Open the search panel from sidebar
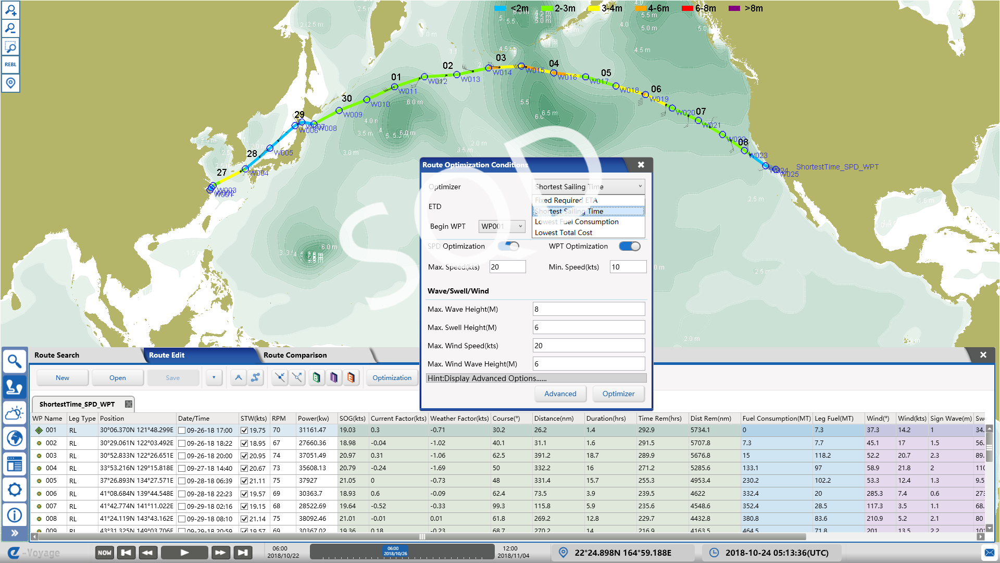 pos(15,361)
